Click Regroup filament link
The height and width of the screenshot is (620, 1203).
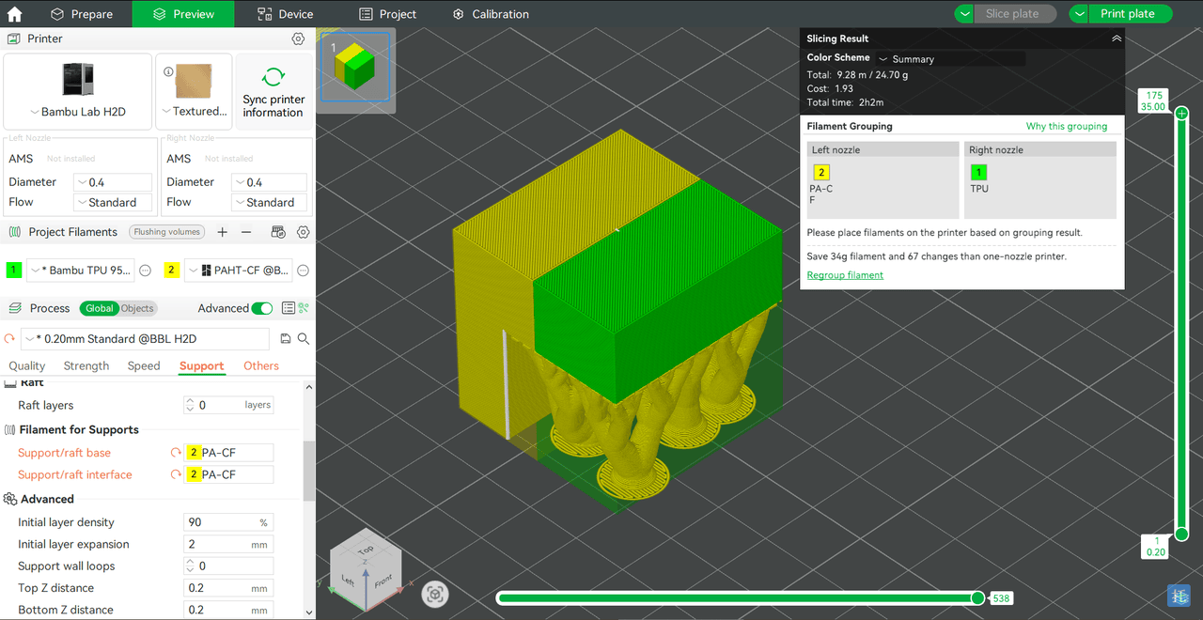[x=845, y=275]
